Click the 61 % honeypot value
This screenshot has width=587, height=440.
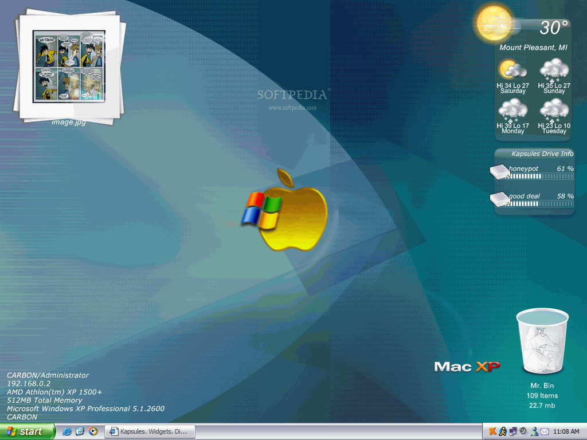pyautogui.click(x=565, y=169)
